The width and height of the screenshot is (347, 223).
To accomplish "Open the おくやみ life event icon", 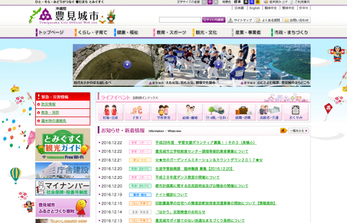I will tap(296, 112).
